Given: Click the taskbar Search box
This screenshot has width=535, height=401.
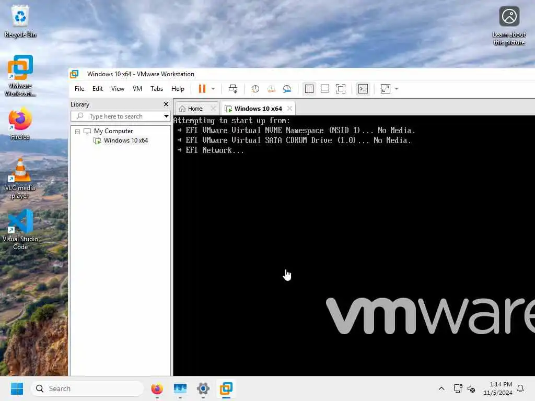Looking at the screenshot, I should pos(87,388).
